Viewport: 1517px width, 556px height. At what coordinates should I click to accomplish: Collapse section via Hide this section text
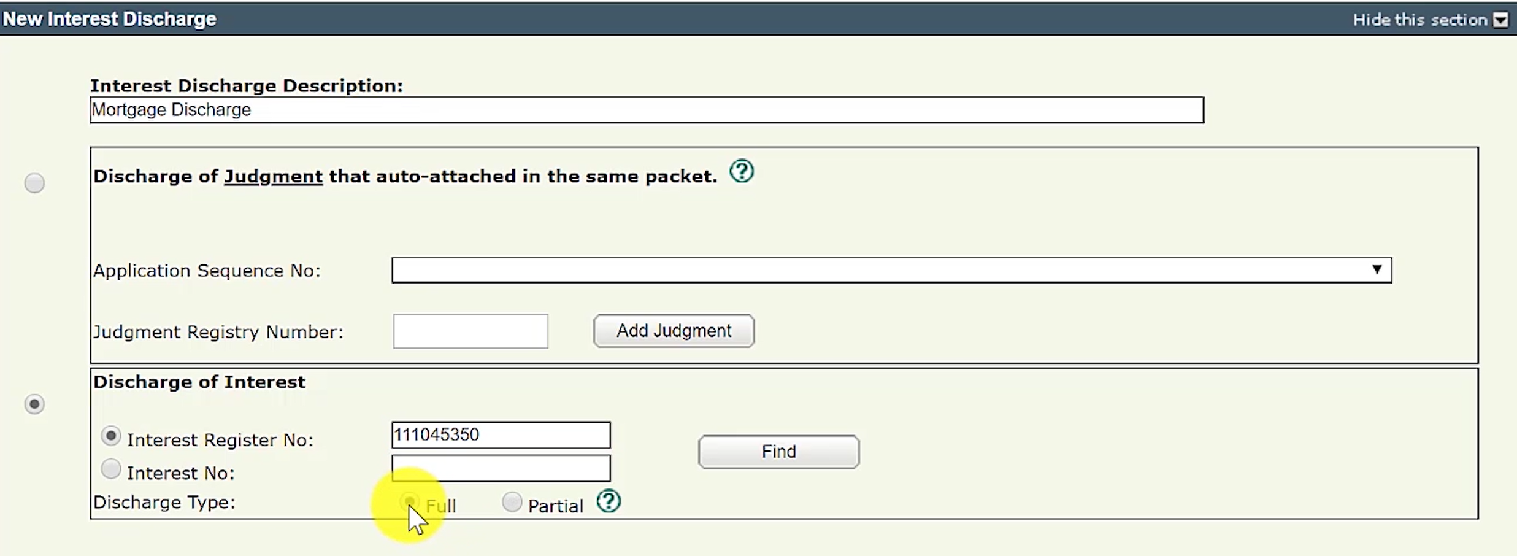click(x=1420, y=20)
